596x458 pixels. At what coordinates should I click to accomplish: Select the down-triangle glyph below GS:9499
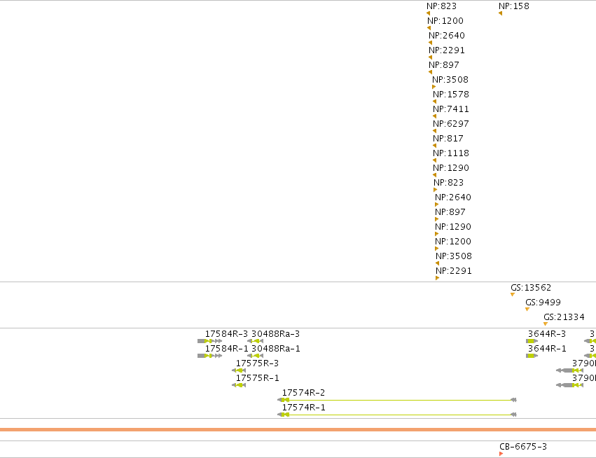click(x=527, y=310)
